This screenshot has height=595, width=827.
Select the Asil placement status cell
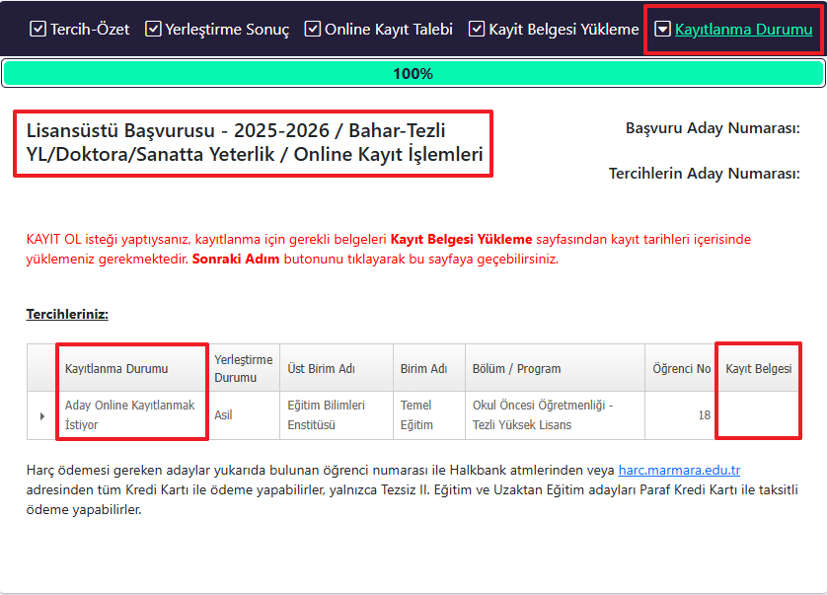(x=223, y=414)
